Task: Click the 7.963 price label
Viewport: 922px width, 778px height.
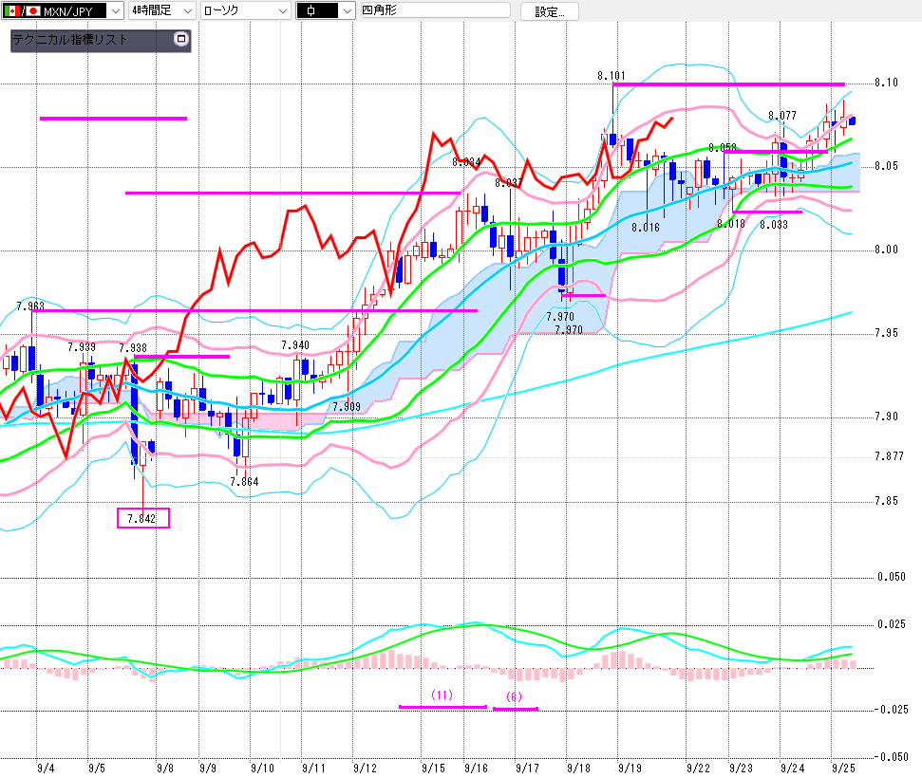Action: (30, 306)
